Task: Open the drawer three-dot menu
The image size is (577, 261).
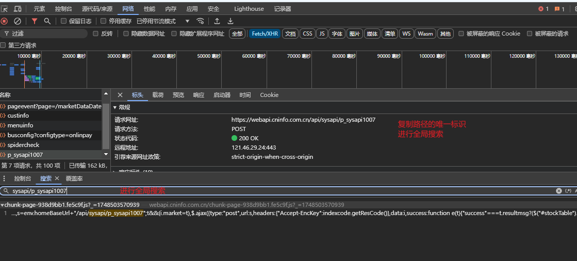Action: (x=4, y=178)
